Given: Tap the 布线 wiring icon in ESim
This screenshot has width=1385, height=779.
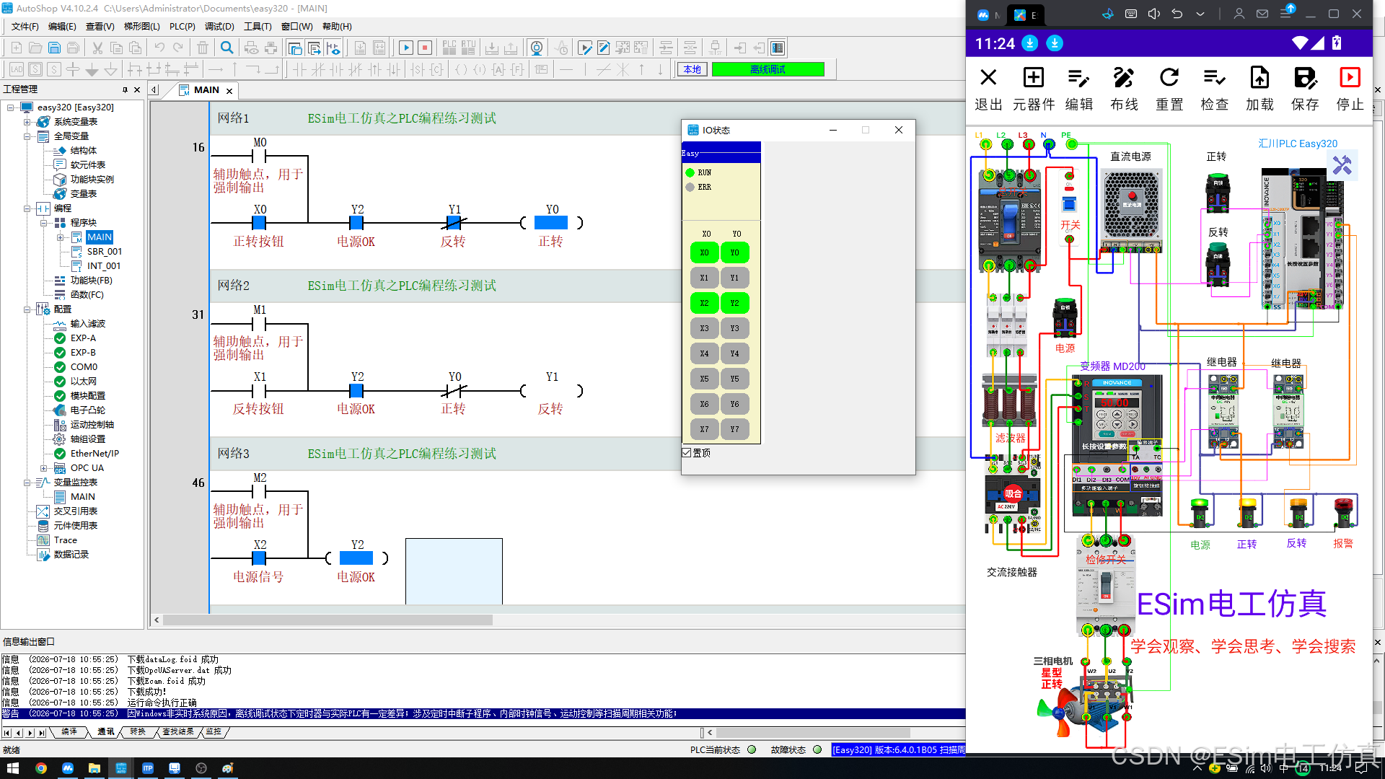Looking at the screenshot, I should tap(1124, 78).
